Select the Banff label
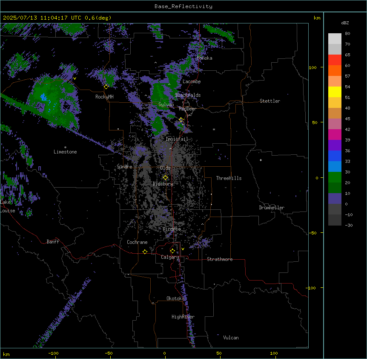The height and width of the screenshot is (359, 367). tap(53, 242)
